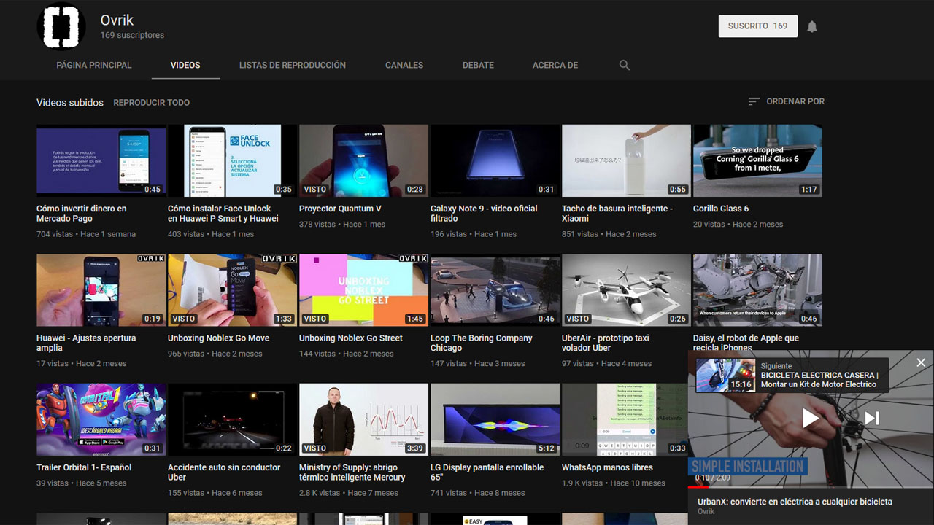
Task: Open the Xiaomi tacho de basura thumbnail
Action: coord(626,160)
